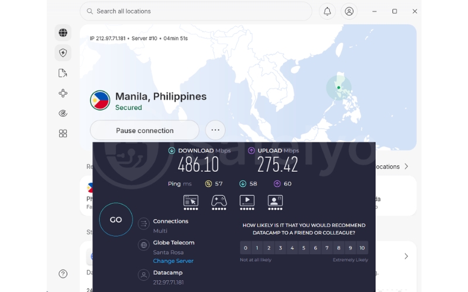This screenshot has width=468, height=292.
Task: Open notifications bell icon
Action: [328, 11]
